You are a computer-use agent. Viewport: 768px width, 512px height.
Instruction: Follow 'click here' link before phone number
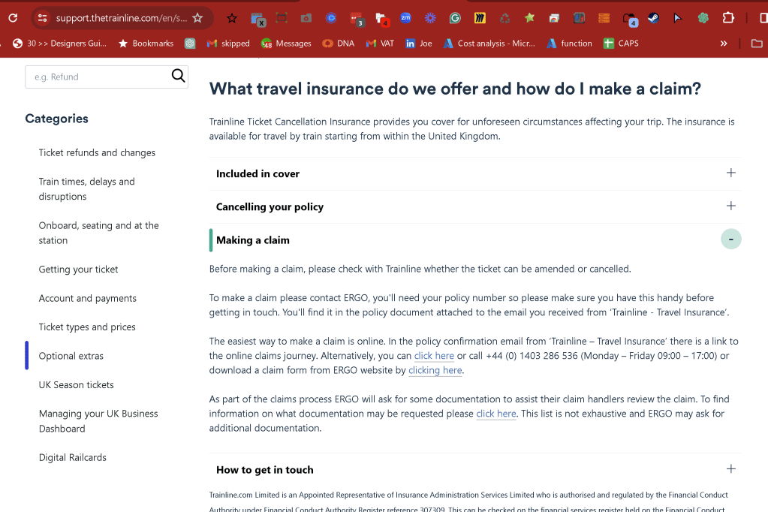[x=434, y=356]
